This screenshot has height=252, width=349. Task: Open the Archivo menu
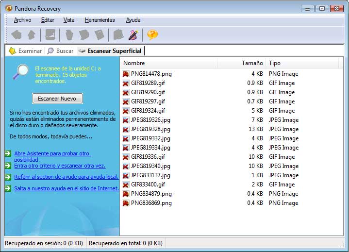[22, 20]
